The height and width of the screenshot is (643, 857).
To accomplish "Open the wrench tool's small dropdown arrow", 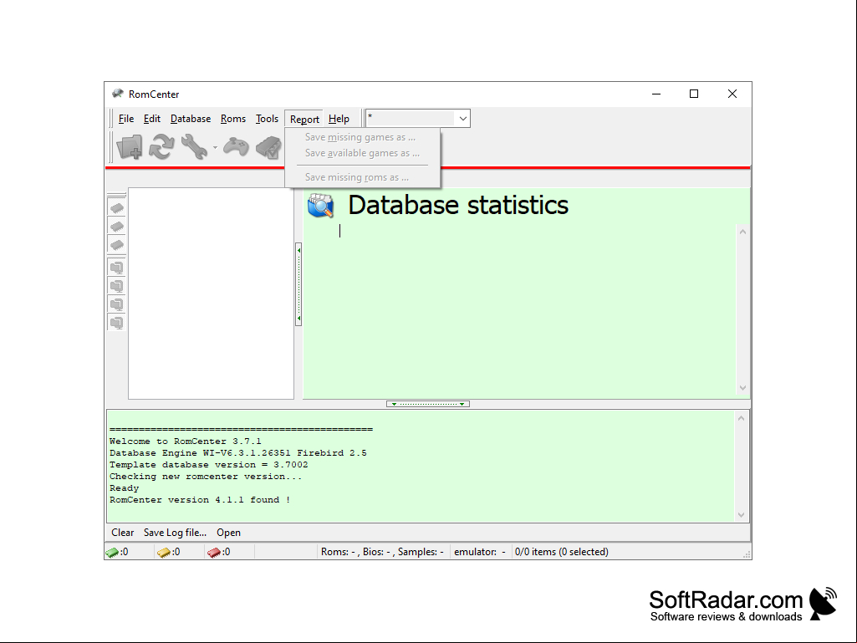I will [x=215, y=148].
